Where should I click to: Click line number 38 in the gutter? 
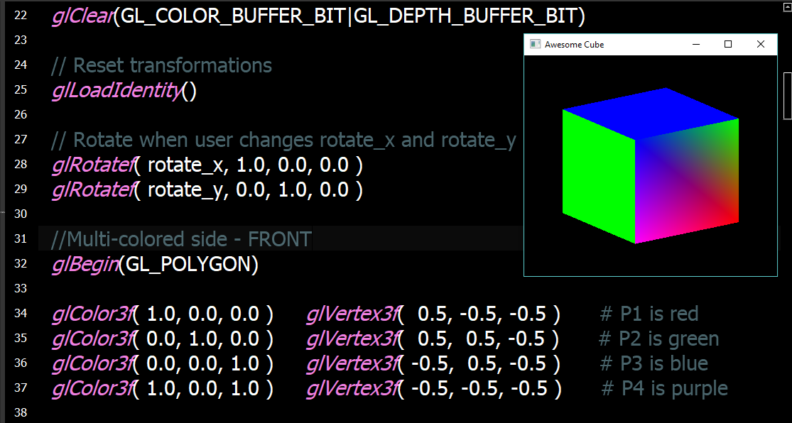point(20,413)
